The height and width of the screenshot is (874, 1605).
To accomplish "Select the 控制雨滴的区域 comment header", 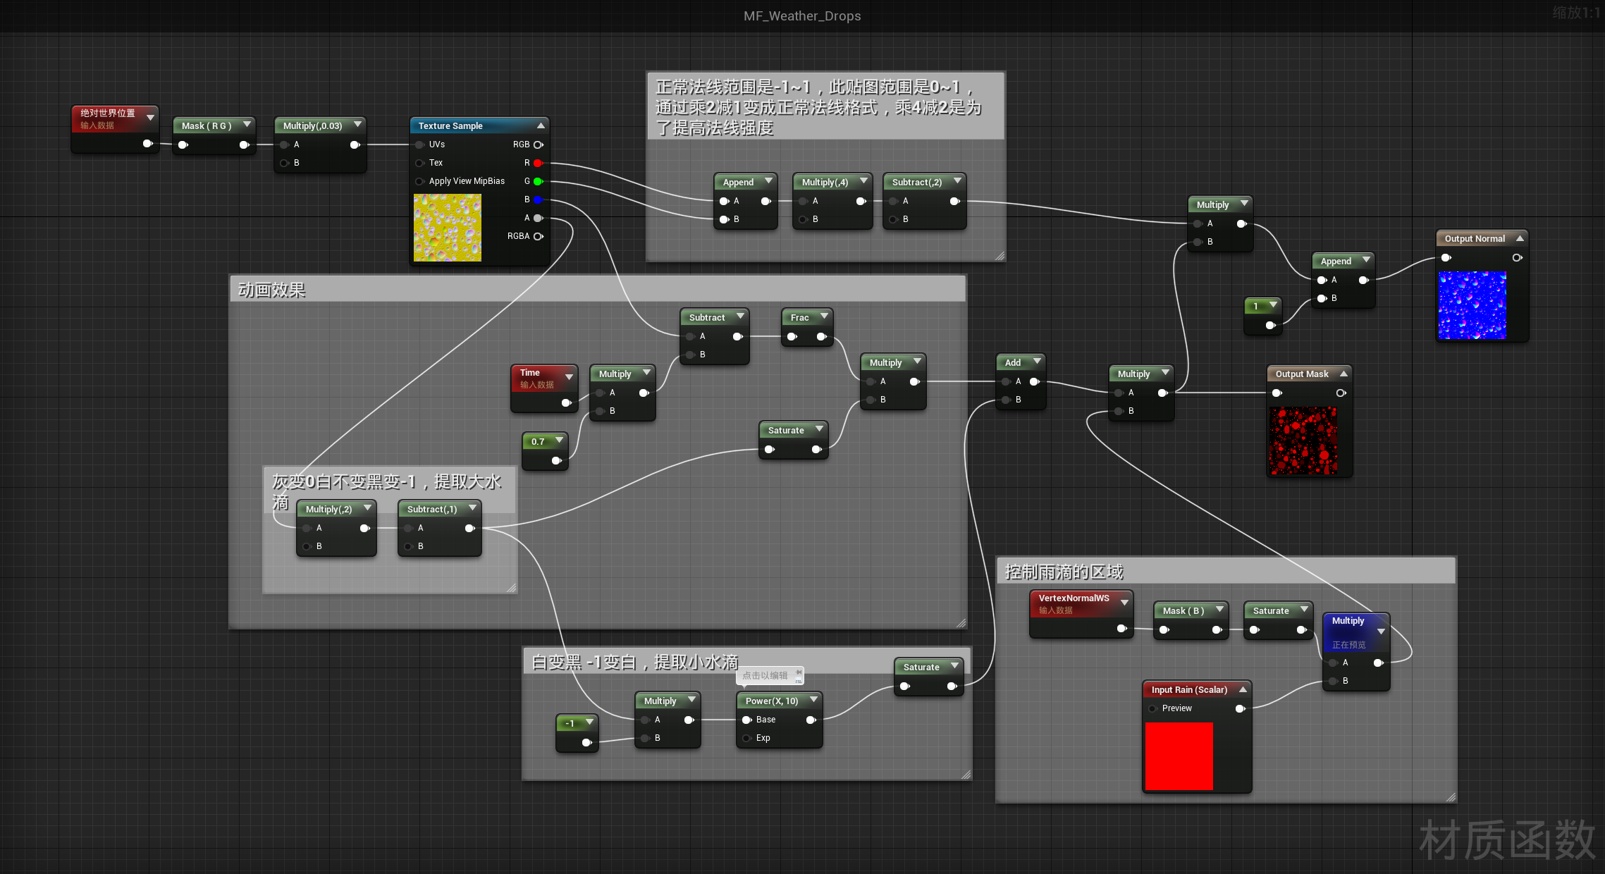I will pos(1064,572).
